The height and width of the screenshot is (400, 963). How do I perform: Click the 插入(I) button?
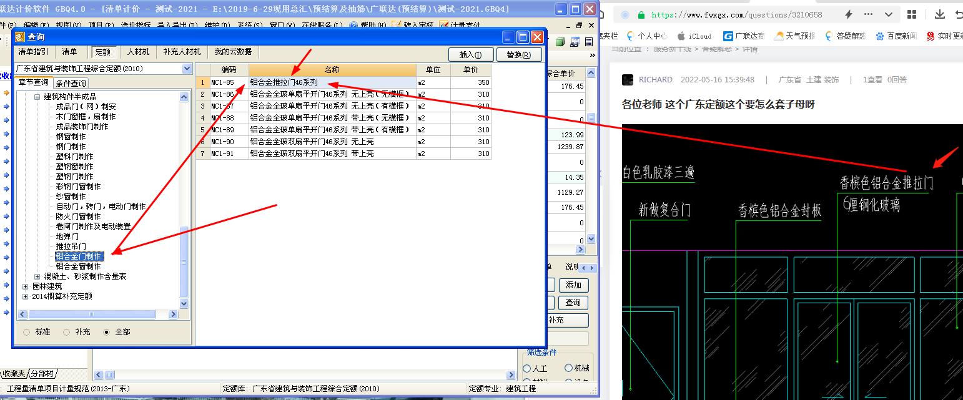[471, 54]
